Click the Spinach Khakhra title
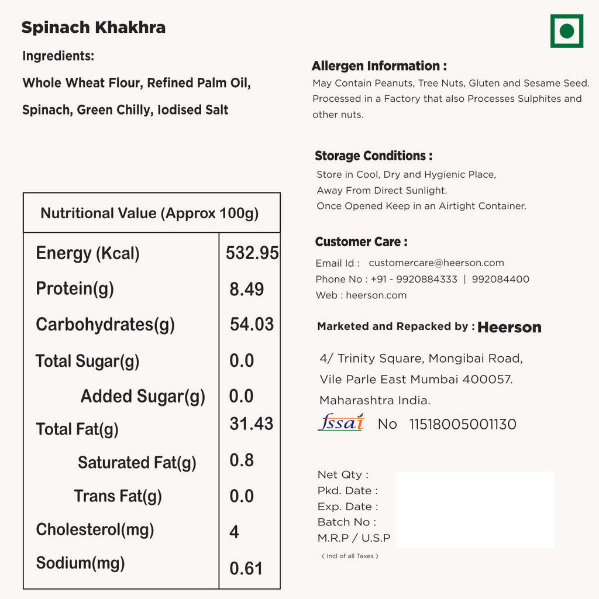The height and width of the screenshot is (599, 599). coord(94,27)
